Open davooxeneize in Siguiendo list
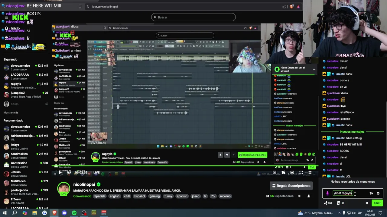The height and width of the screenshot is (217, 387). point(26,68)
